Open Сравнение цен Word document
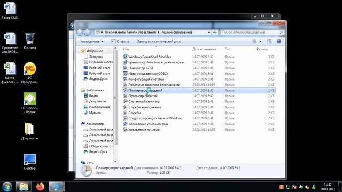 point(10,43)
